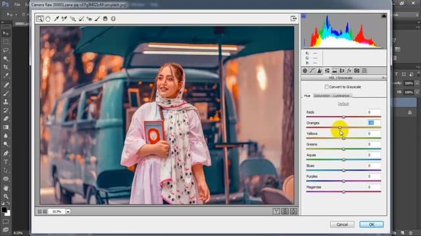This screenshot has width=421, height=236.
Task: Select the Graduated Filter tool
Action: [105, 19]
